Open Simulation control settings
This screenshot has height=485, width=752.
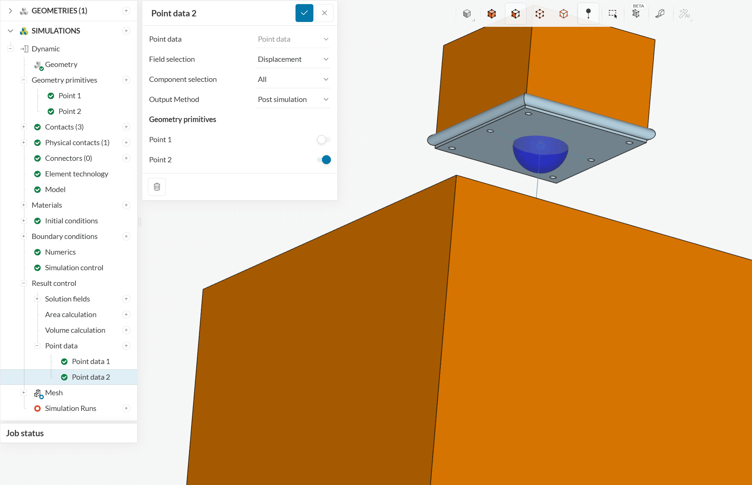click(74, 268)
